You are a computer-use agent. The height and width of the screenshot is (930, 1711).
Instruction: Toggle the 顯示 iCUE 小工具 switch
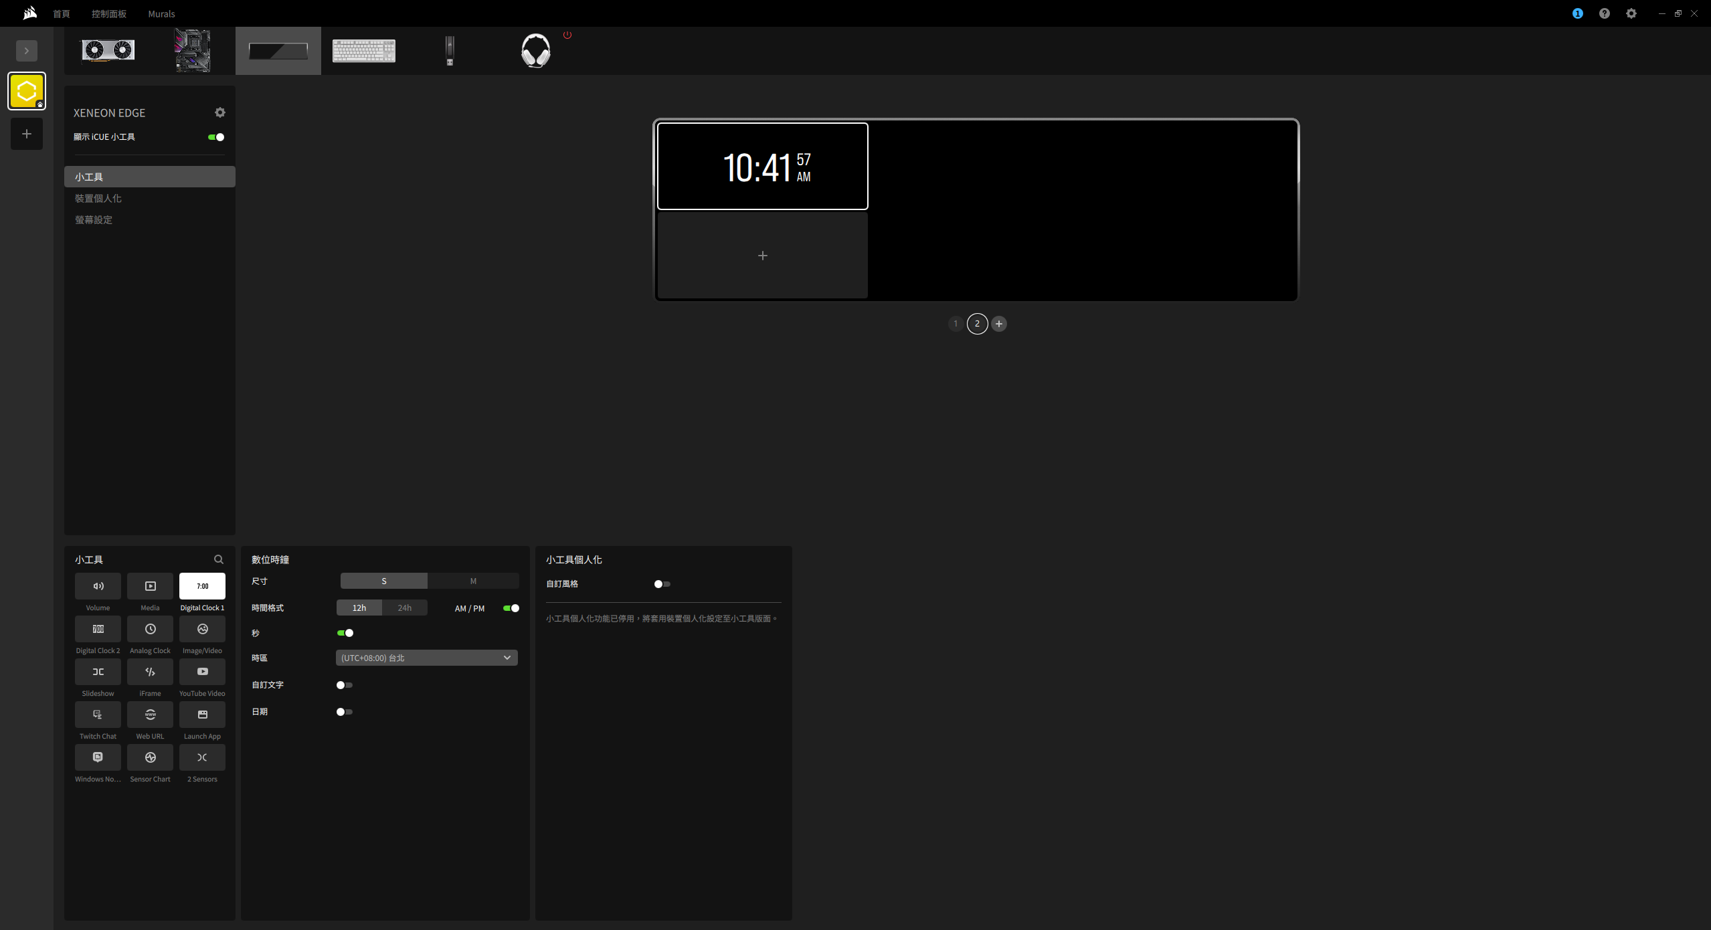click(x=216, y=137)
